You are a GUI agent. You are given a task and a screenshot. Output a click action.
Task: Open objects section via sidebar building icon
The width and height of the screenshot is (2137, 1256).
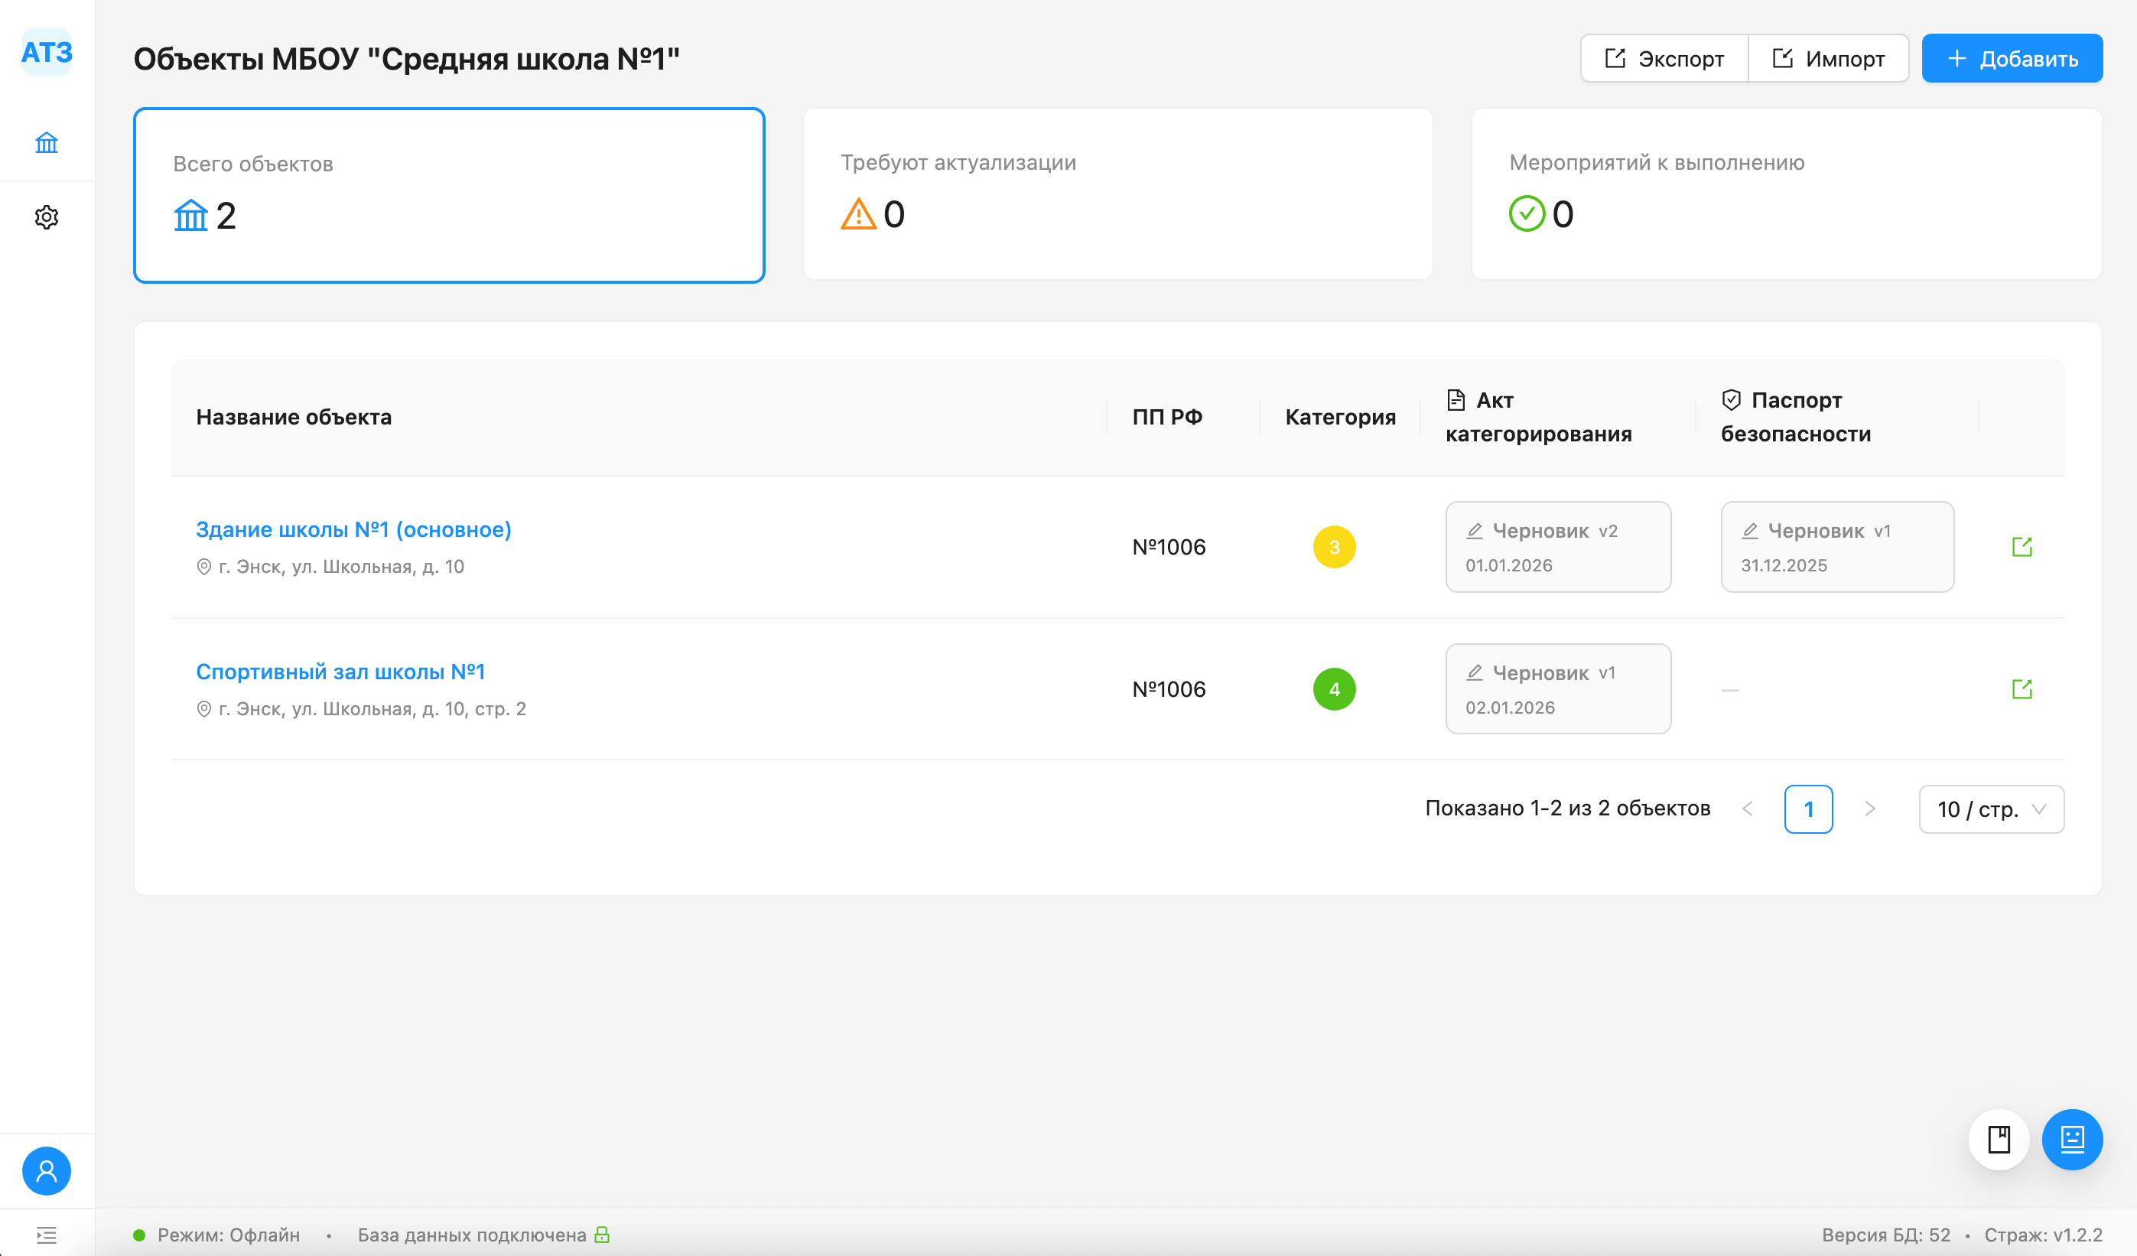pos(47,142)
